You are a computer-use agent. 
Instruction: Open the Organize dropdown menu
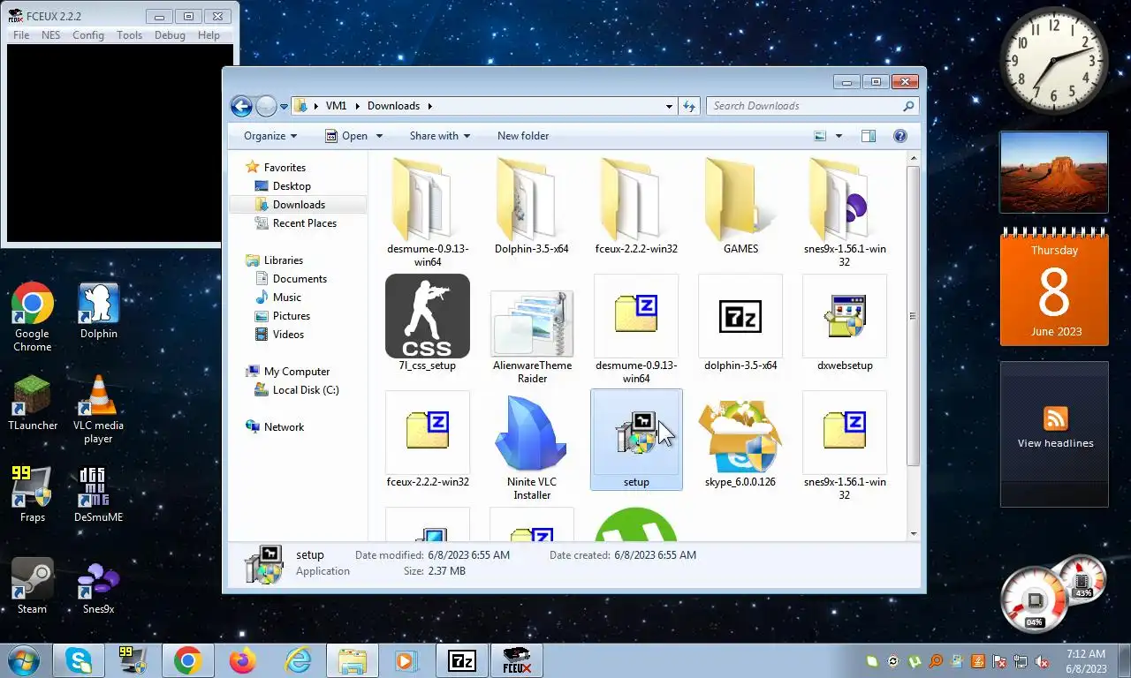[270, 136]
